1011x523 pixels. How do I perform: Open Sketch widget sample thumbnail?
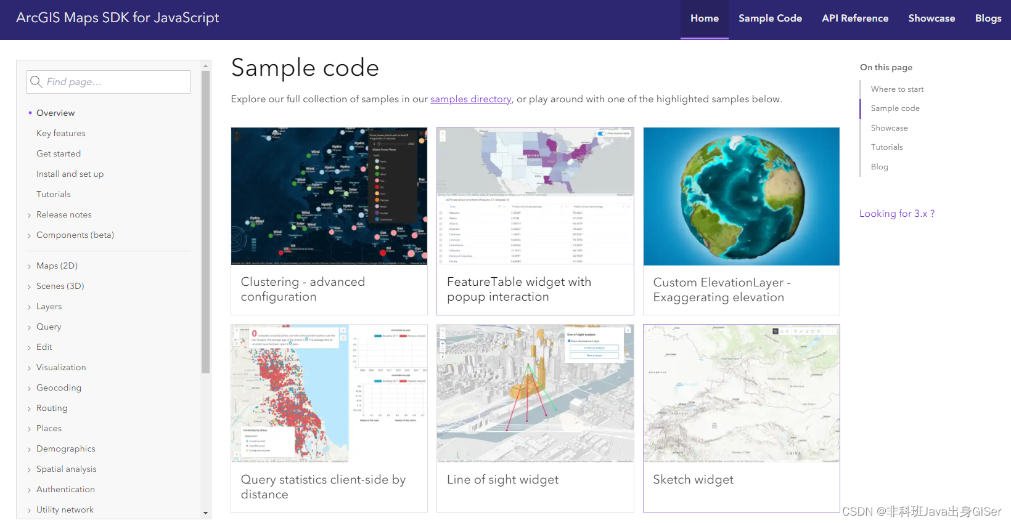coord(742,394)
